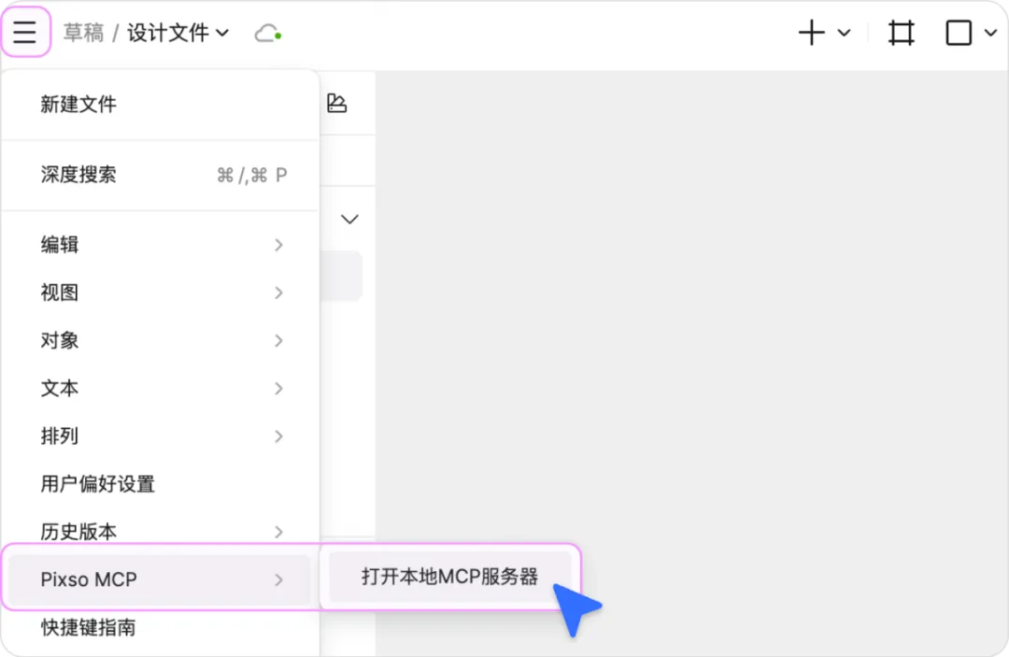Click the plus insert icon
Screen dimensions: 1009x657
pos(810,31)
